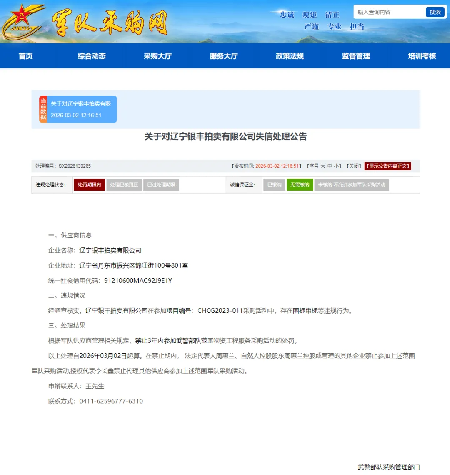Click the 申辩联系人 王先生 line
This screenshot has width=450, height=475.
tap(76, 386)
